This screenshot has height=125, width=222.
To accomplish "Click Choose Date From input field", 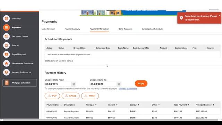I will (58, 84).
